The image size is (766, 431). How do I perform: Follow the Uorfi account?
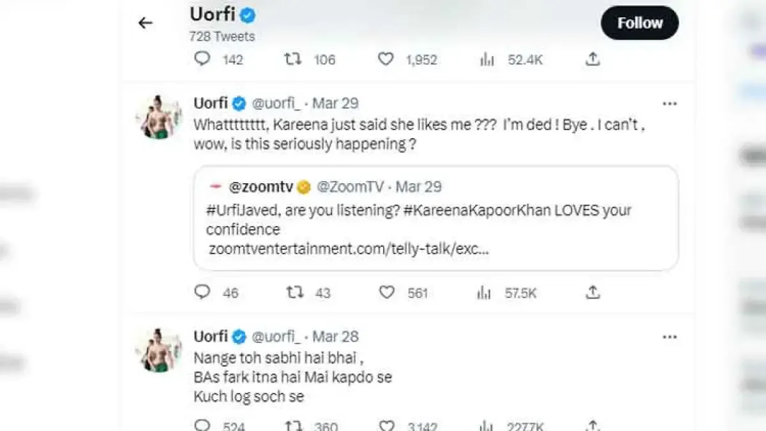click(x=640, y=23)
